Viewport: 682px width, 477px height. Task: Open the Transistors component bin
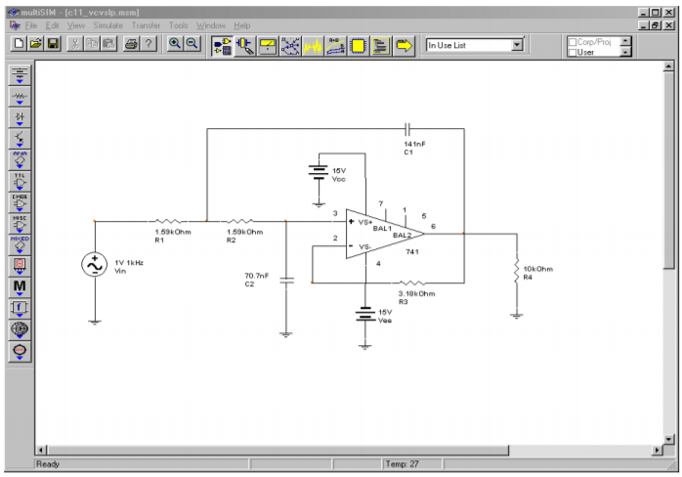20,138
